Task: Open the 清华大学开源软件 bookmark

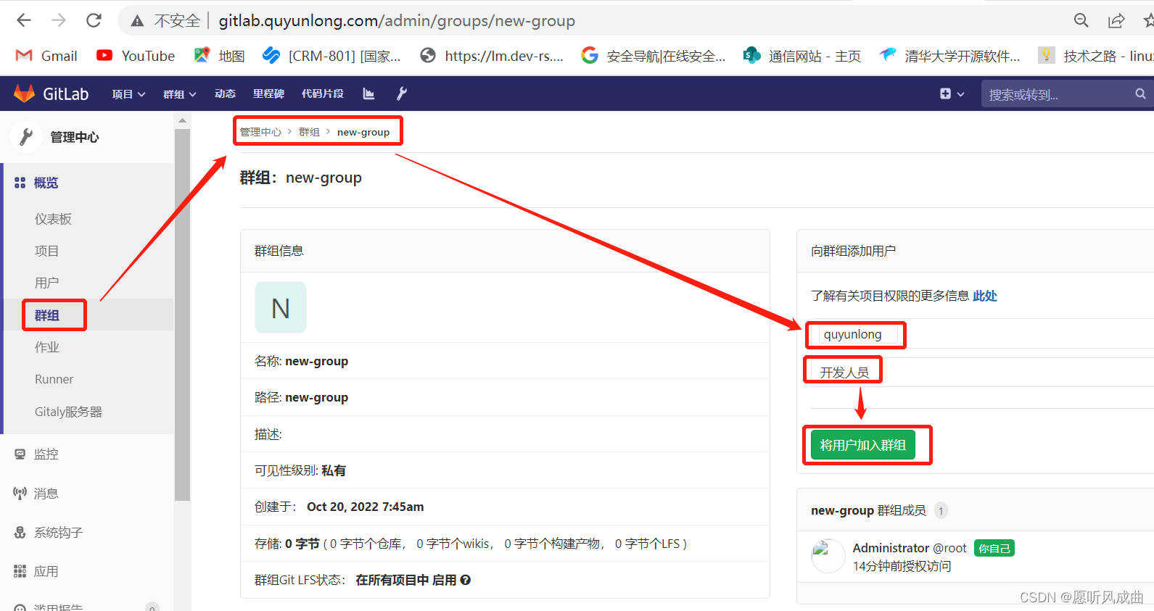Action: coord(949,56)
